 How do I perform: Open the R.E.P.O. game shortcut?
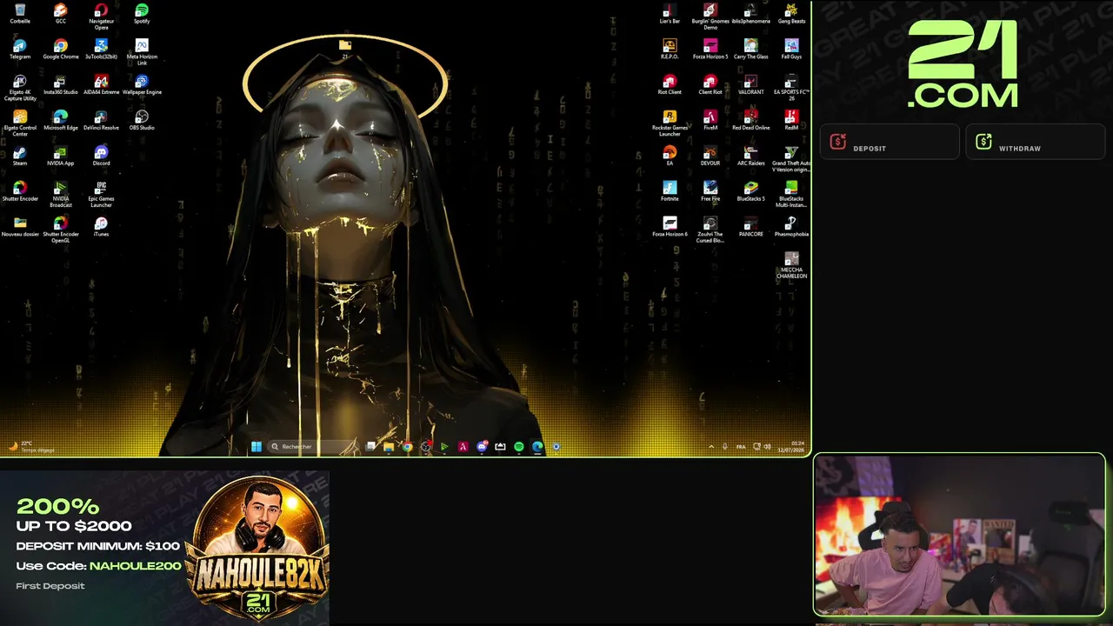(x=670, y=50)
